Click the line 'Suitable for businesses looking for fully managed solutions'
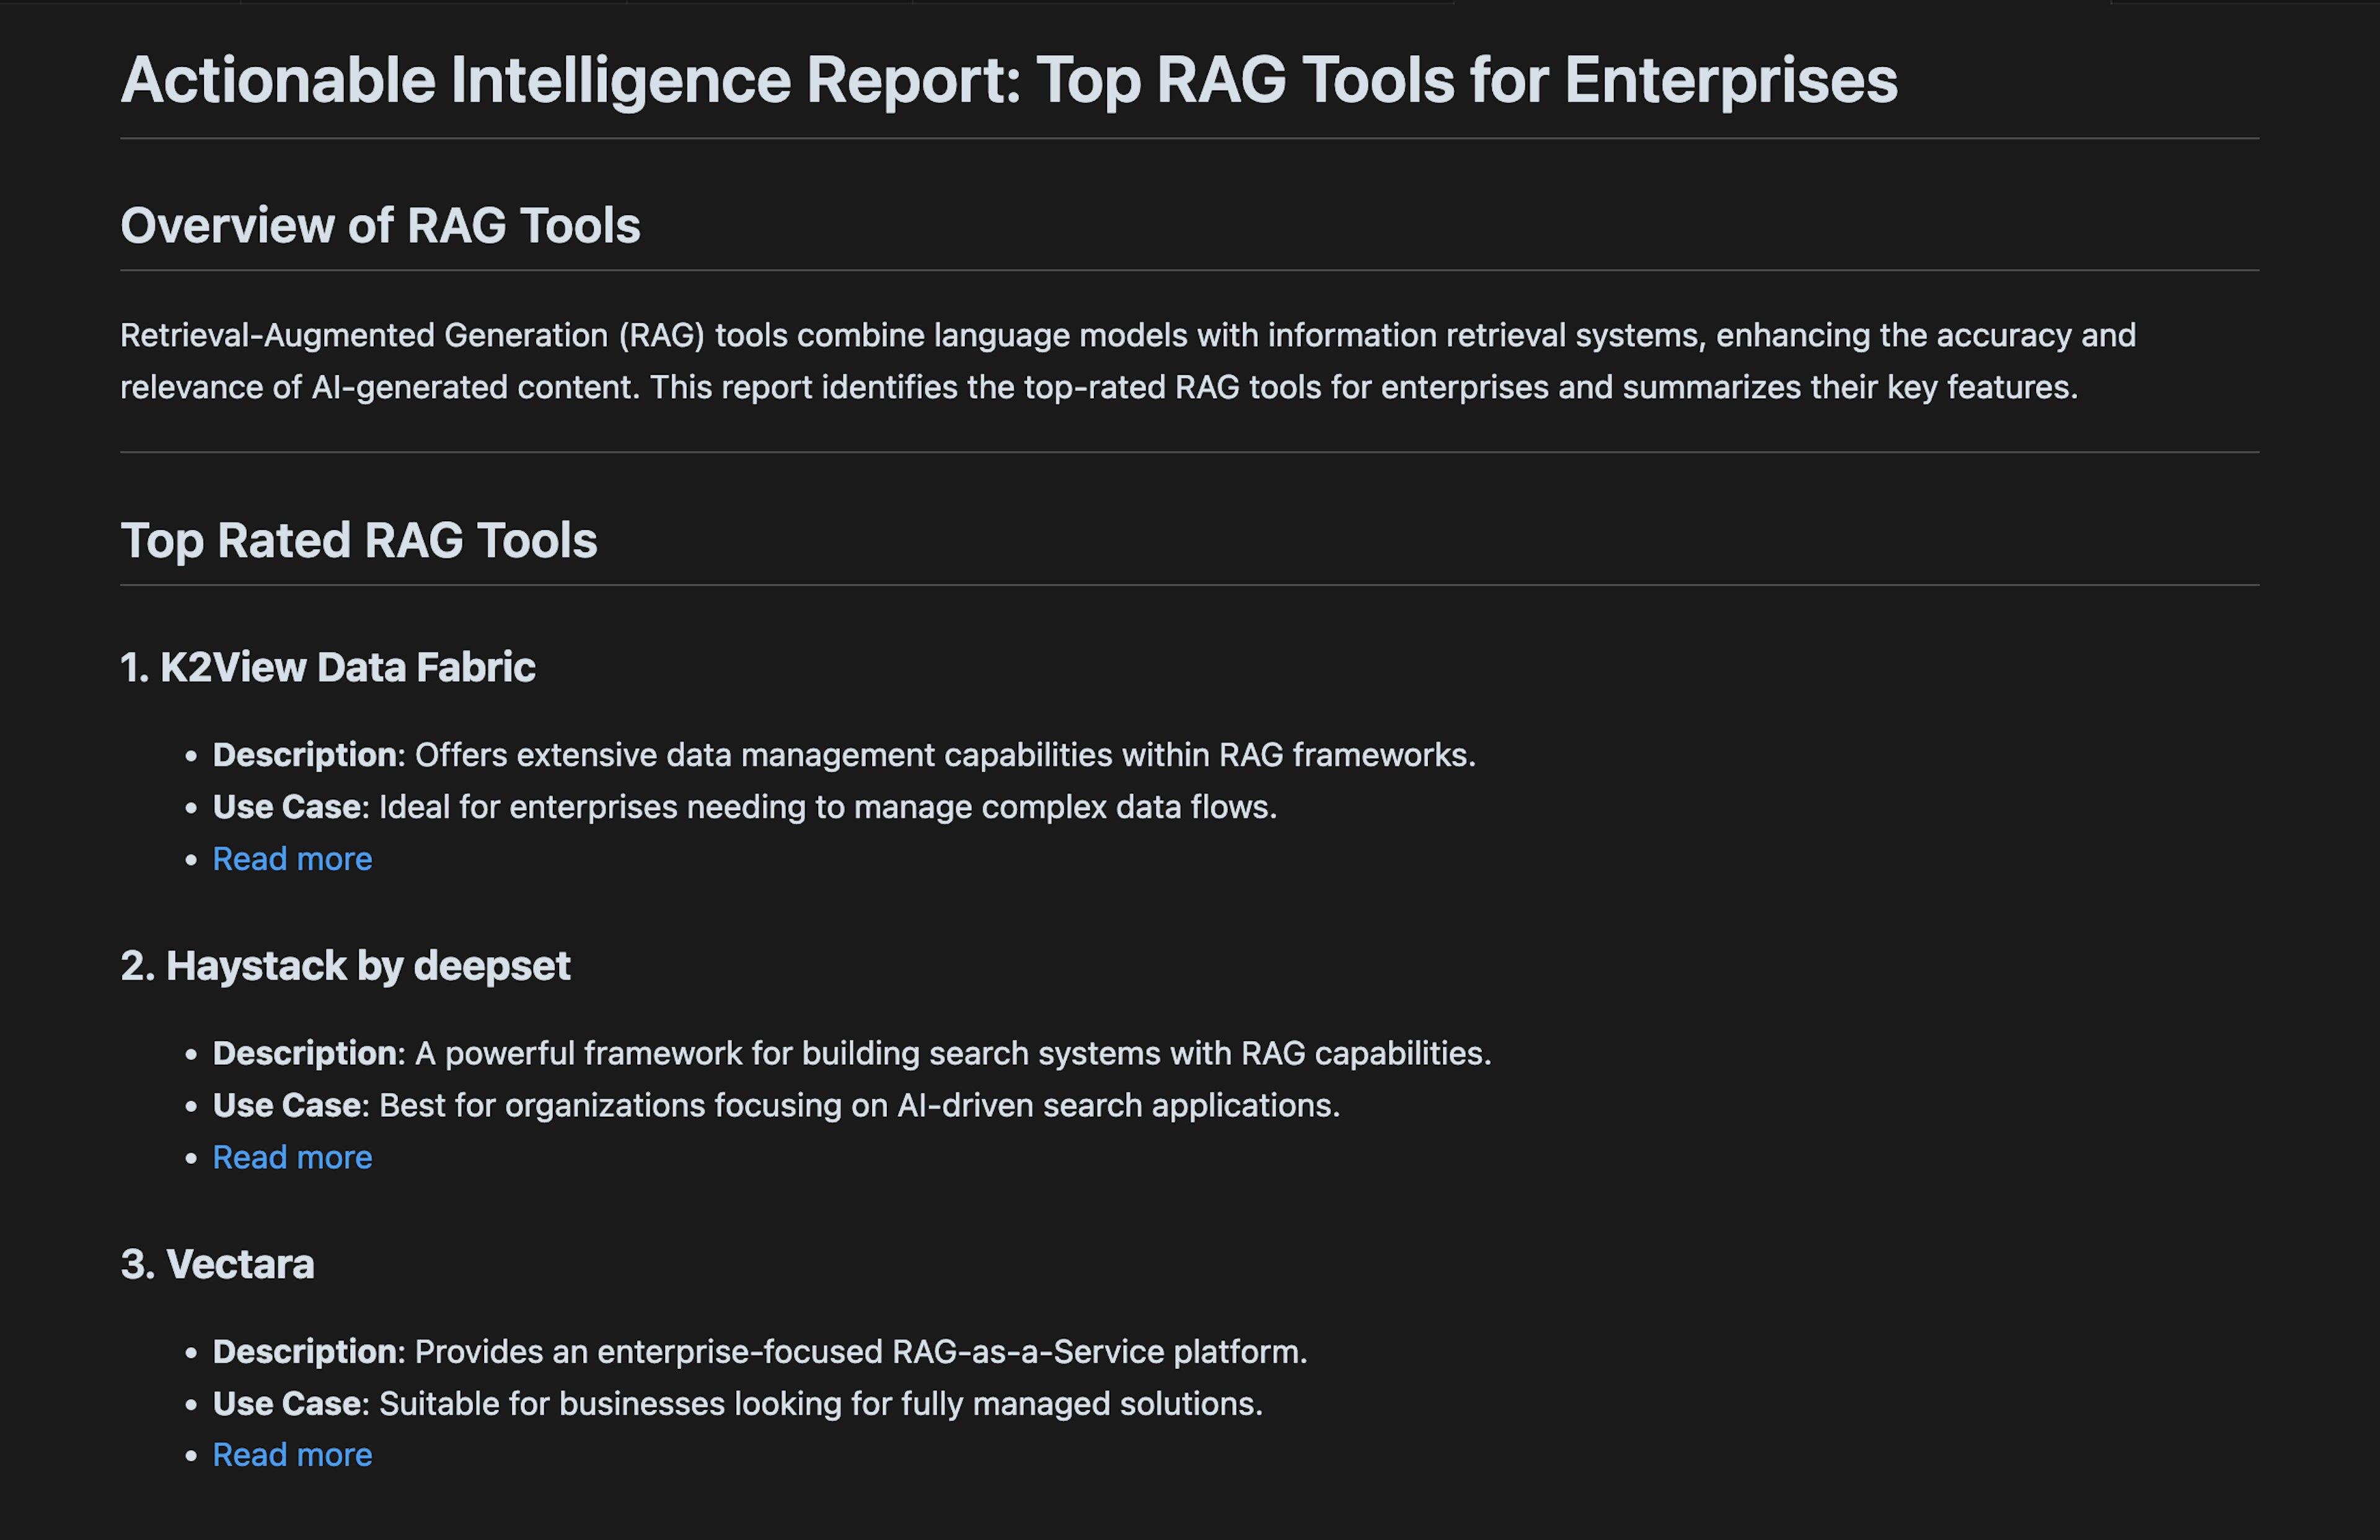This screenshot has width=2380, height=1540. (738, 1404)
